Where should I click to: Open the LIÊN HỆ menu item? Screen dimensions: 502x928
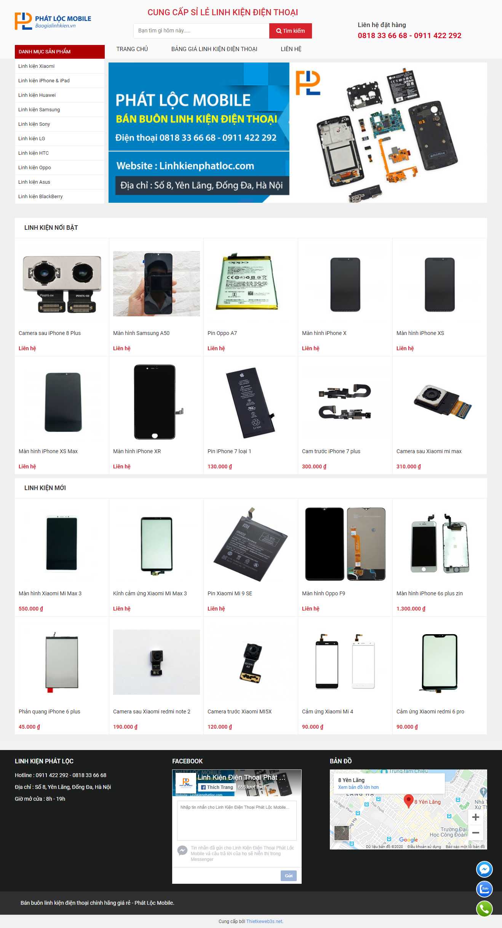click(x=291, y=49)
